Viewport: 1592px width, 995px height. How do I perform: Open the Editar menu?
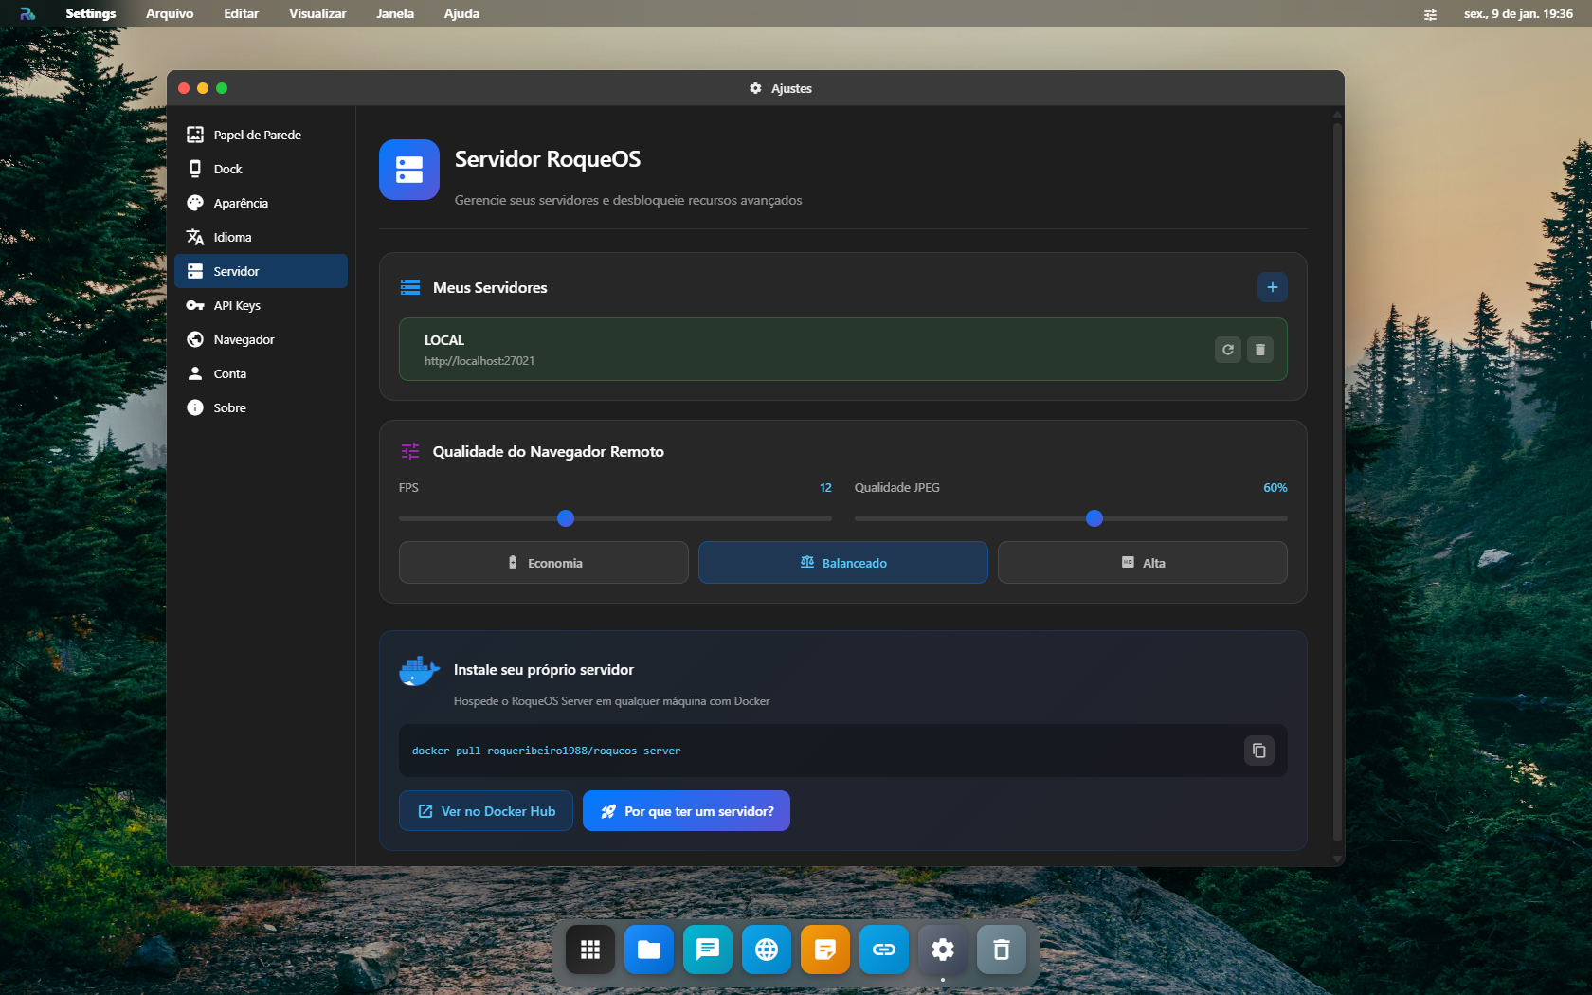[x=241, y=13]
